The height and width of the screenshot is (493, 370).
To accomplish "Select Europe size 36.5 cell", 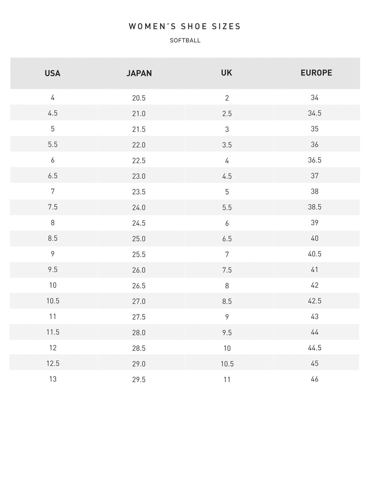I will pos(315,160).
